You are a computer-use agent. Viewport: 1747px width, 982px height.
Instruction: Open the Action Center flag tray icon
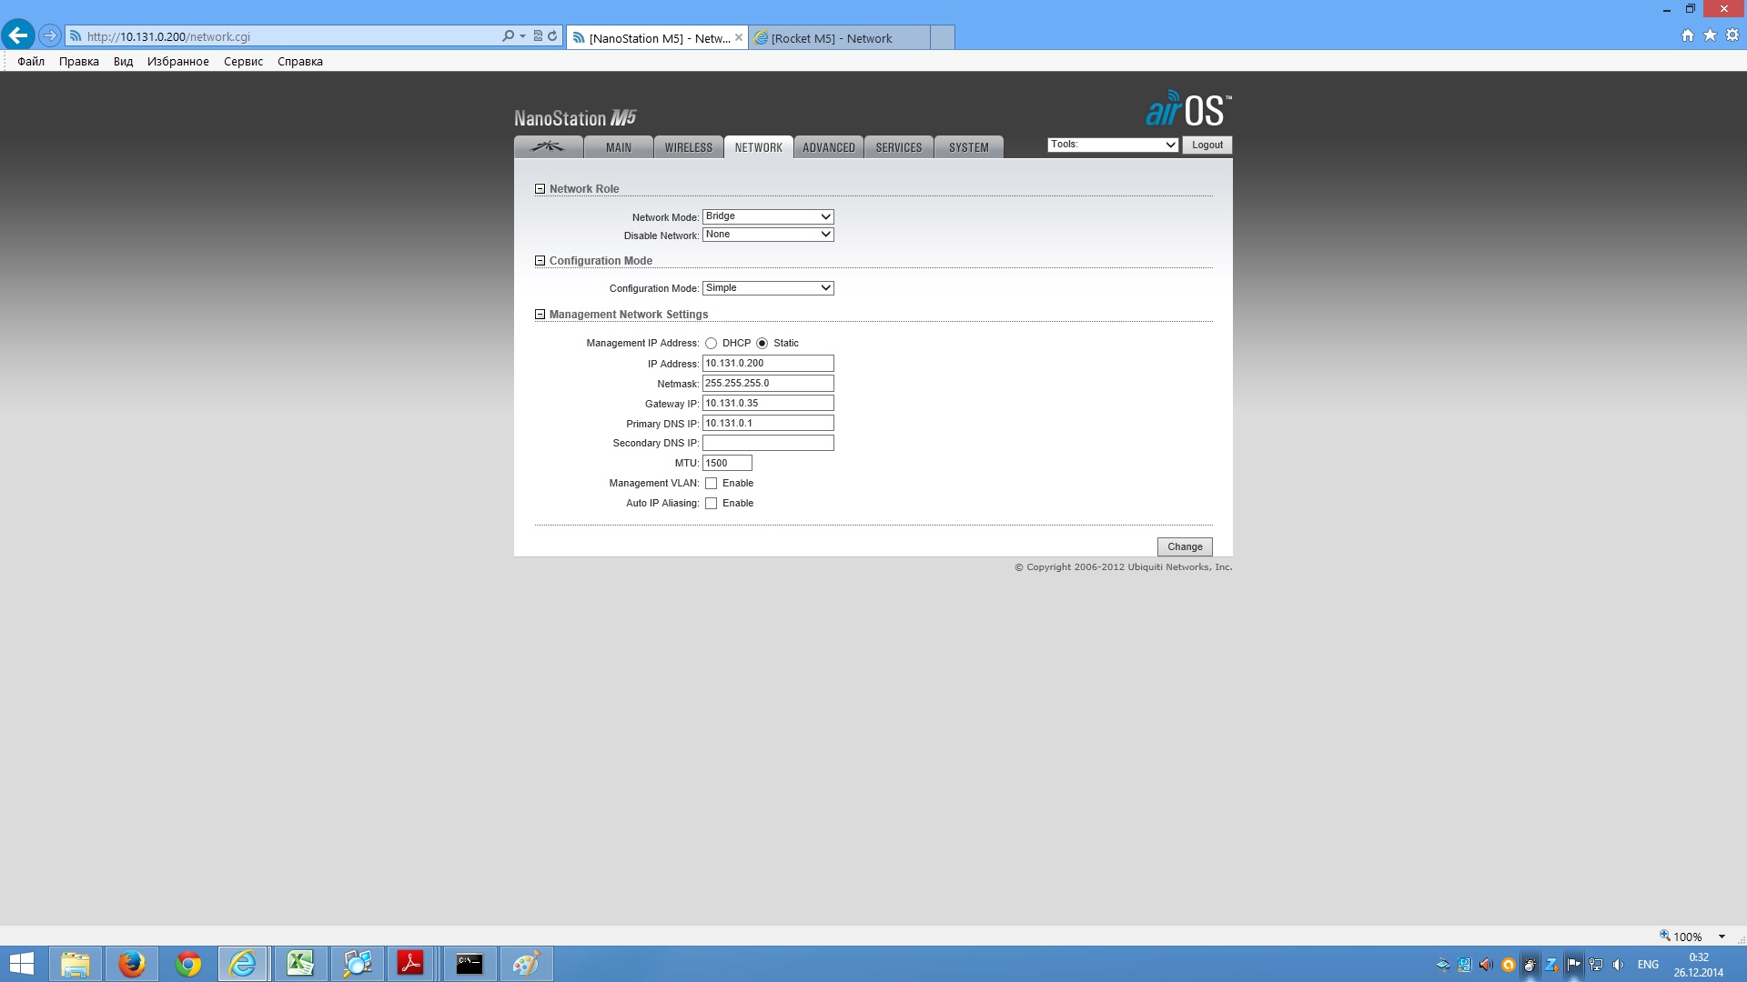point(1573,965)
